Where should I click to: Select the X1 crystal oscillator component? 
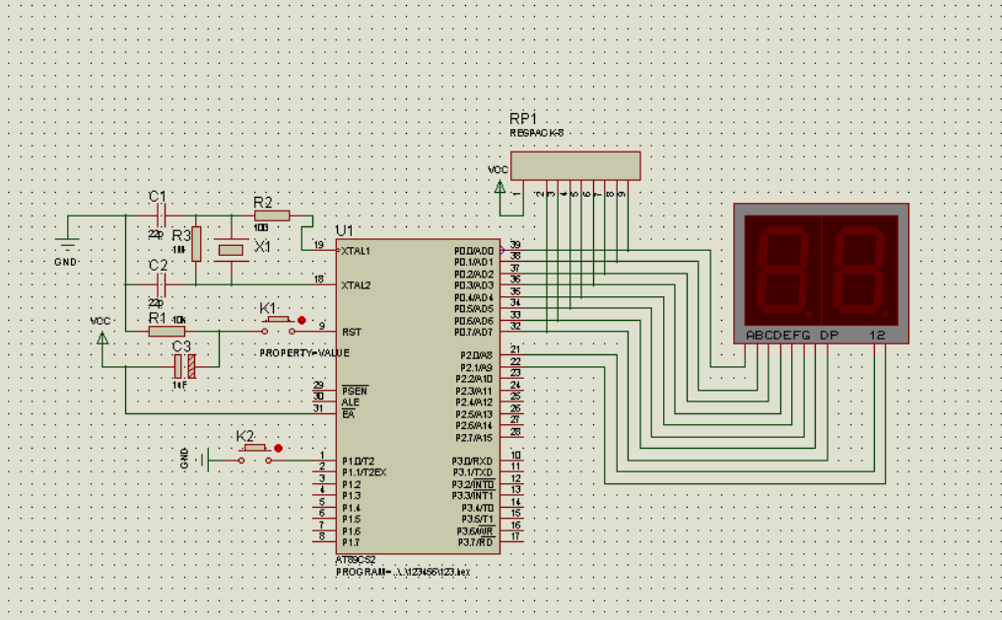[231, 250]
